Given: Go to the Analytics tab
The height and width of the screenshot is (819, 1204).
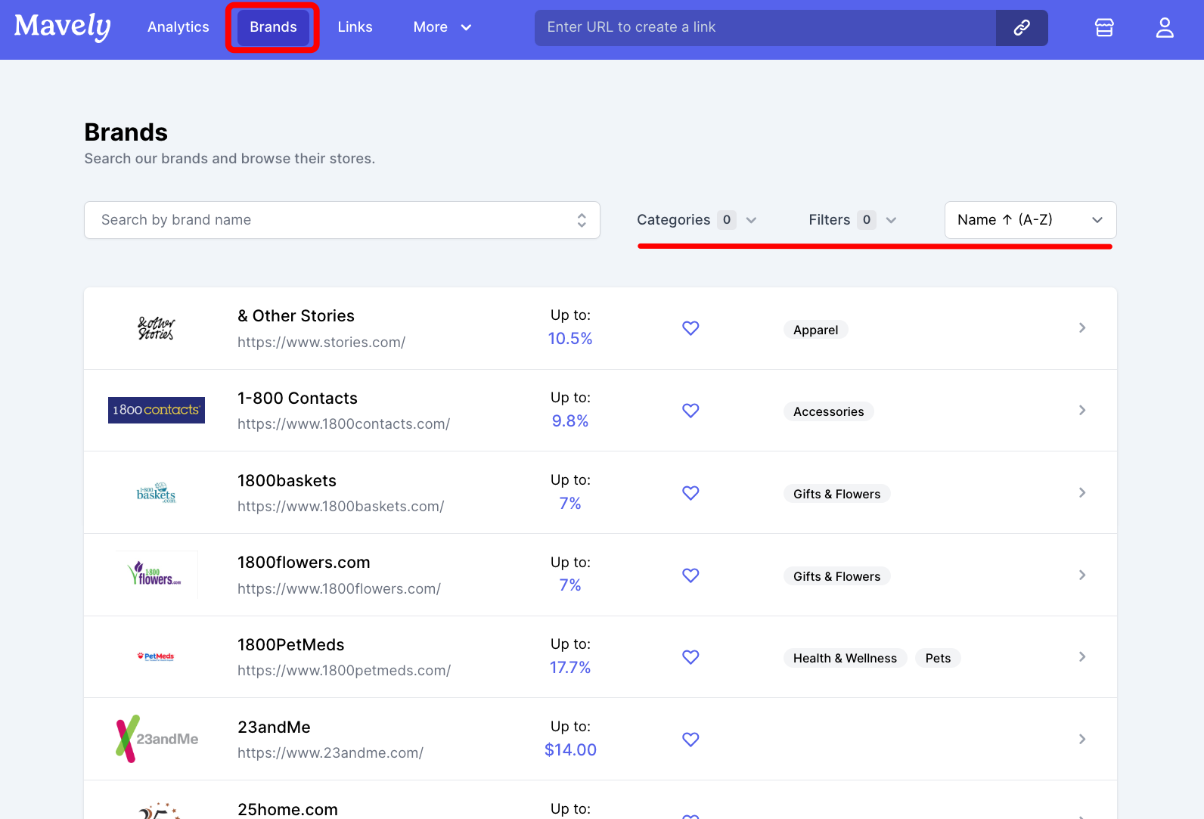Looking at the screenshot, I should pyautogui.click(x=178, y=27).
